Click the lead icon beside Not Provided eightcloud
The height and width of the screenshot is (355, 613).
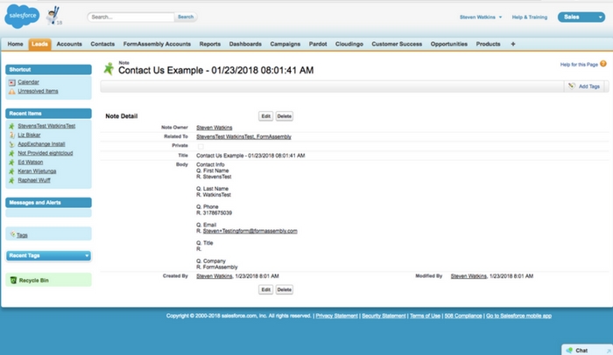click(11, 153)
